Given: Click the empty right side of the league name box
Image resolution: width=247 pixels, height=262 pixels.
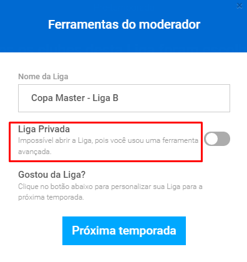Looking at the screenshot, I should (175, 98).
